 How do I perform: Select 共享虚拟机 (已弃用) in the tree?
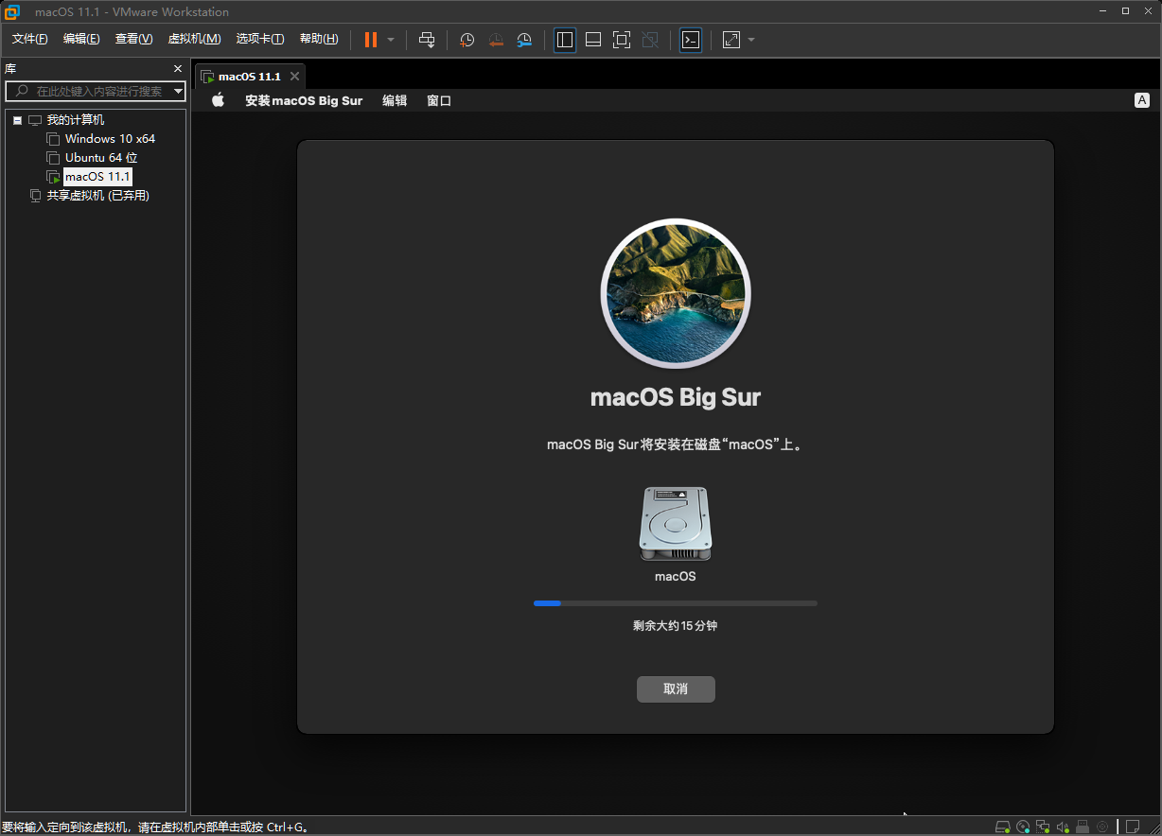coord(98,196)
